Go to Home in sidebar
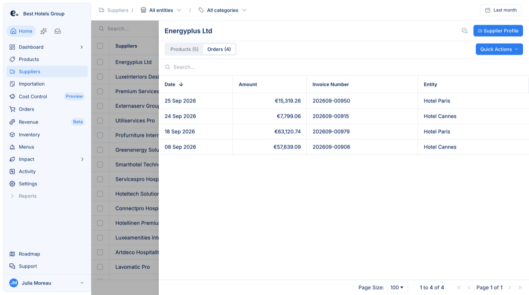Image resolution: width=529 pixels, height=295 pixels. pyautogui.click(x=21, y=31)
